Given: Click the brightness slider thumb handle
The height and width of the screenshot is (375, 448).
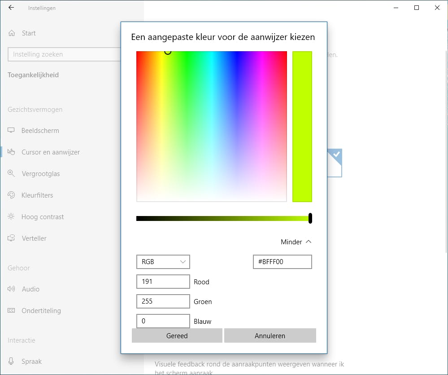Looking at the screenshot, I should pos(310,218).
